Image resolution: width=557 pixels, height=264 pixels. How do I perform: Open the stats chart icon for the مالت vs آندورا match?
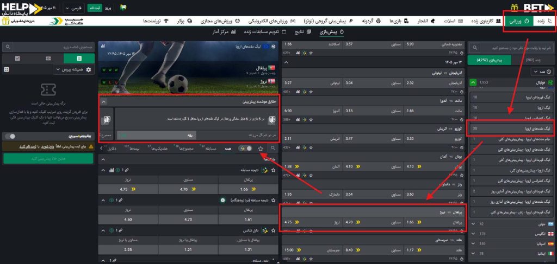297,119
